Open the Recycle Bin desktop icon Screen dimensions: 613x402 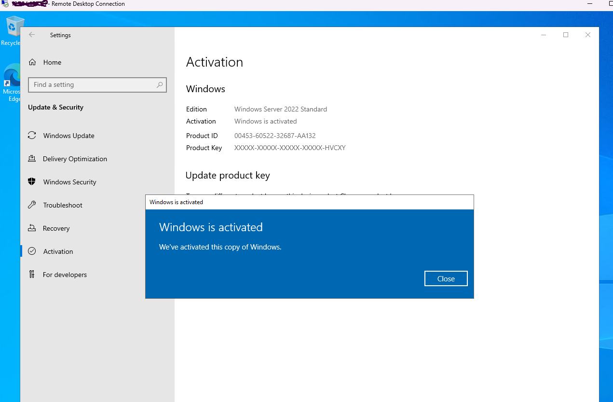coord(13,30)
